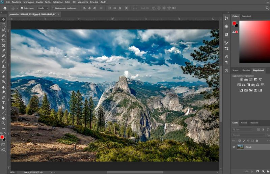Select the Zoom tool
Viewport: 270px width, 174px height.
pos(3,123)
